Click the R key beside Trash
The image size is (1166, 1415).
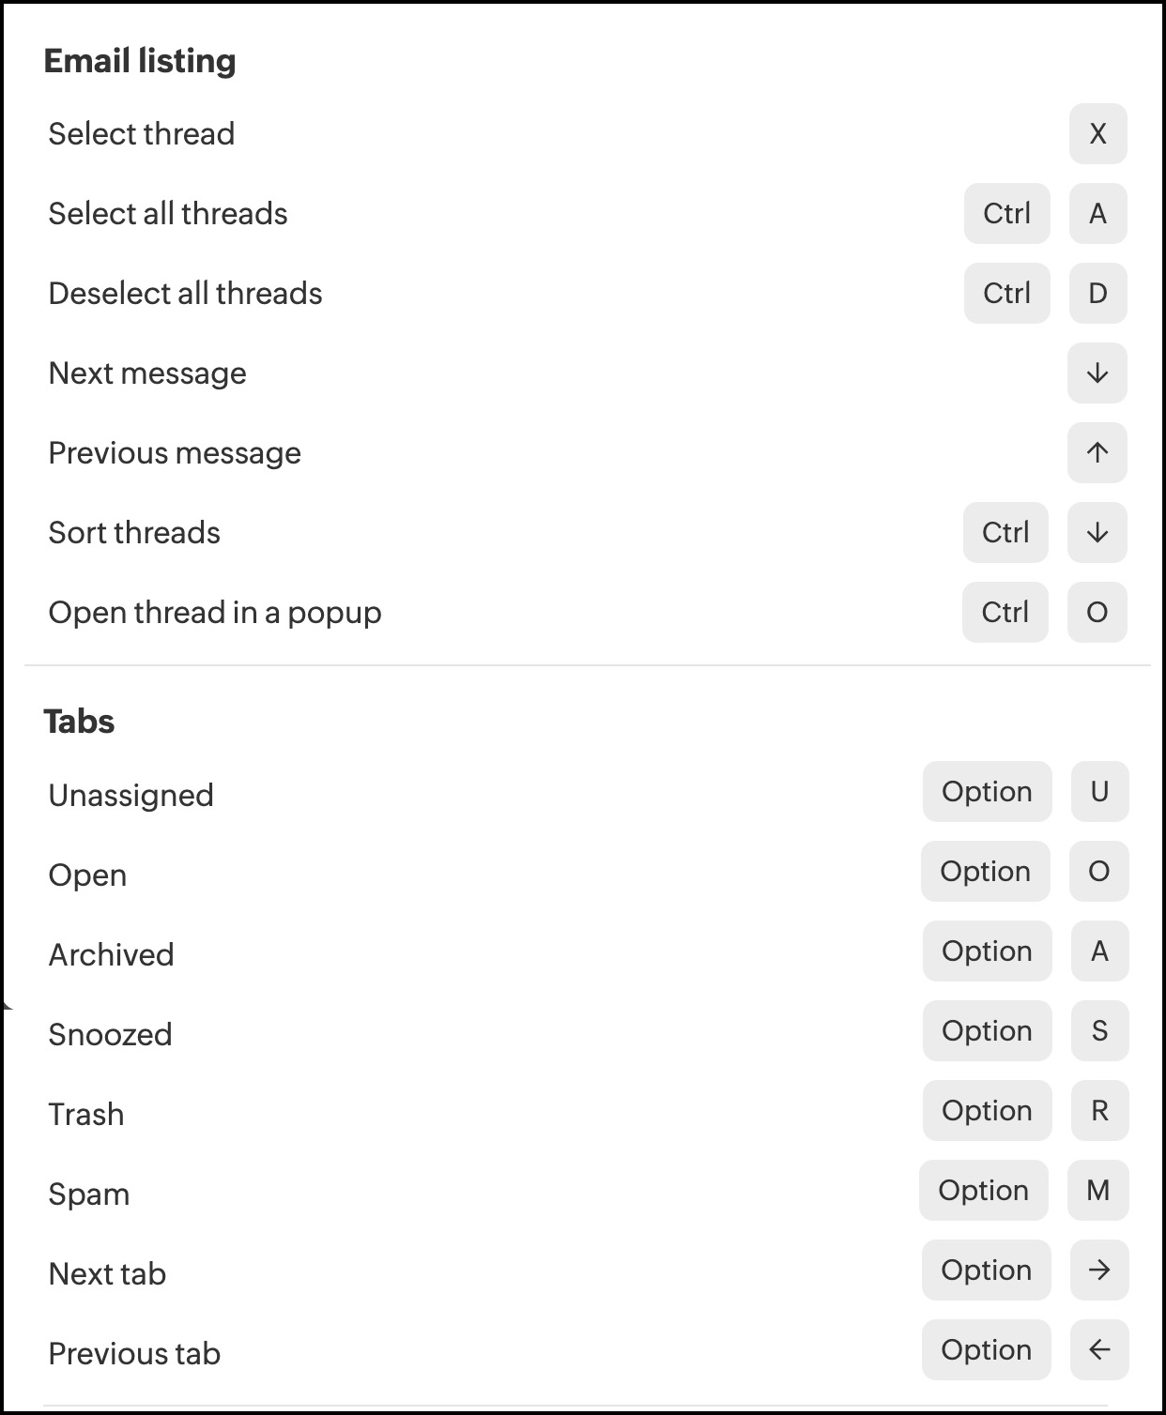1099,1111
